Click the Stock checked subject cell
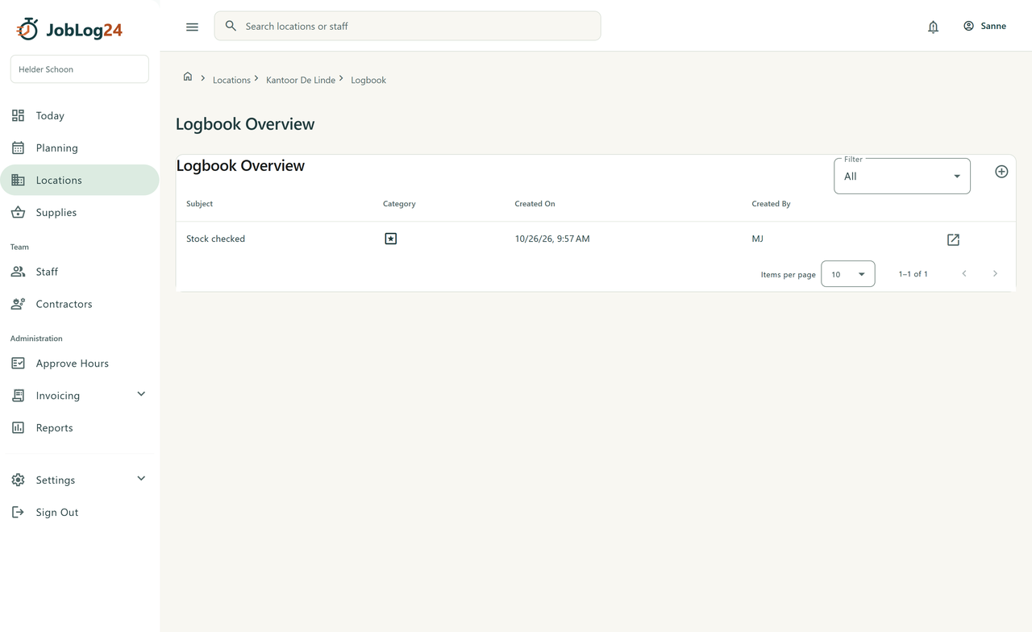This screenshot has height=632, width=1032. click(x=215, y=239)
